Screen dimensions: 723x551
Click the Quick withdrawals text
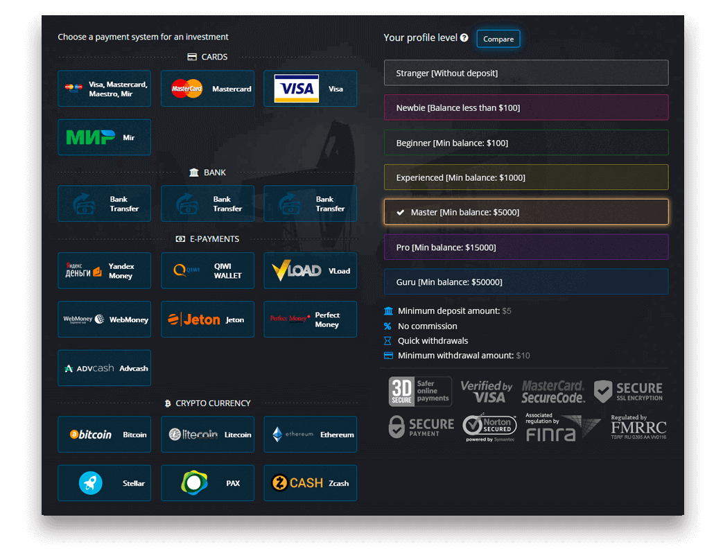click(x=433, y=341)
